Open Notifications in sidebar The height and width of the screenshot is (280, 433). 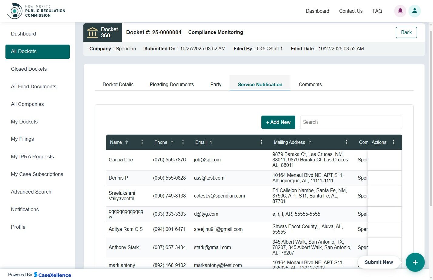25,210
